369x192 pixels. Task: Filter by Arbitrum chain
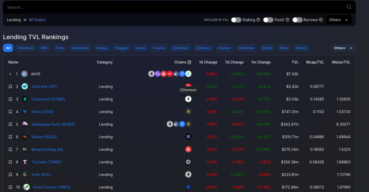pos(203,48)
